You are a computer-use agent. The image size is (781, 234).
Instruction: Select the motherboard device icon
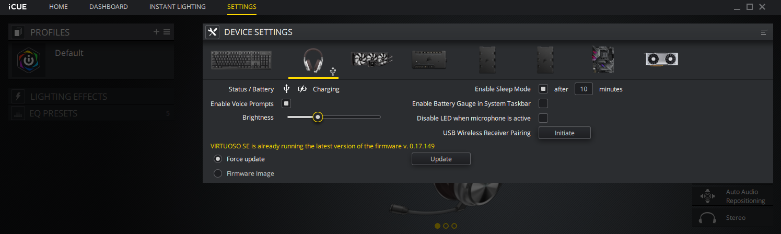pos(602,60)
